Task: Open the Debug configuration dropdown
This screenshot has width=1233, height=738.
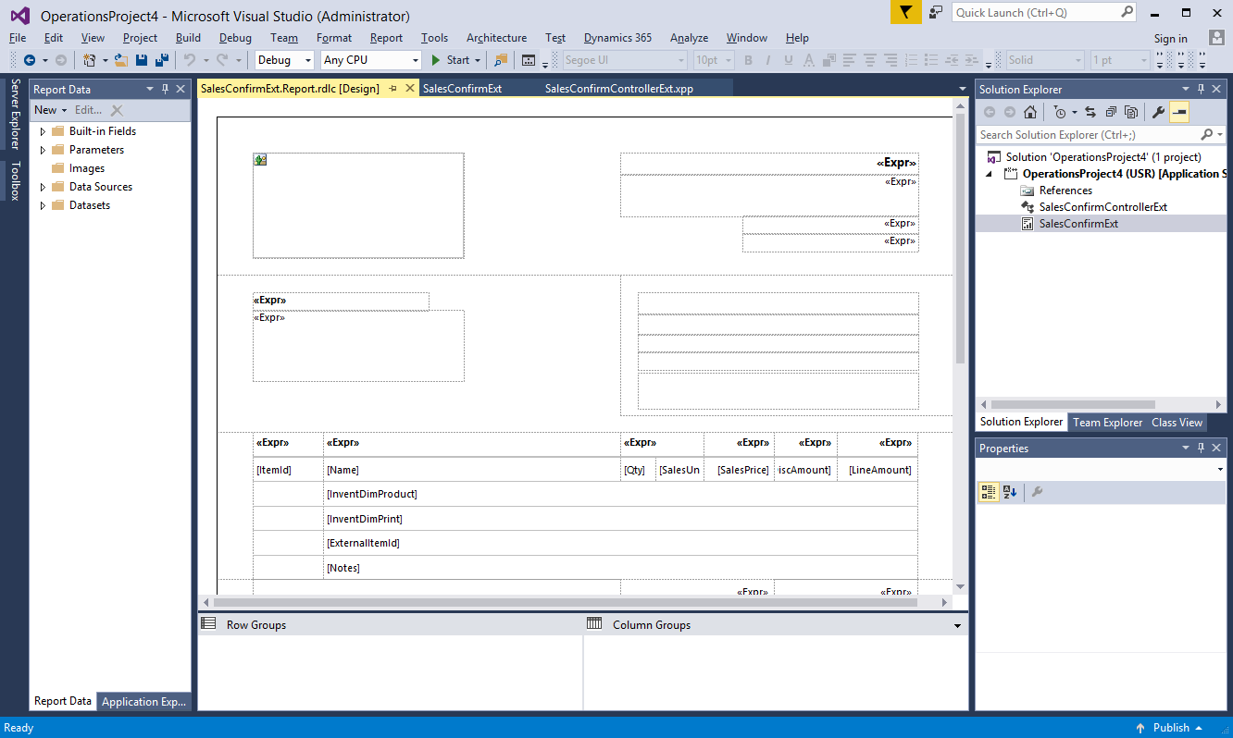Action: (308, 60)
